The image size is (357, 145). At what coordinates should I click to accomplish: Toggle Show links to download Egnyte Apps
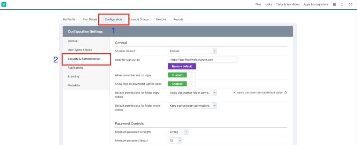181,84
